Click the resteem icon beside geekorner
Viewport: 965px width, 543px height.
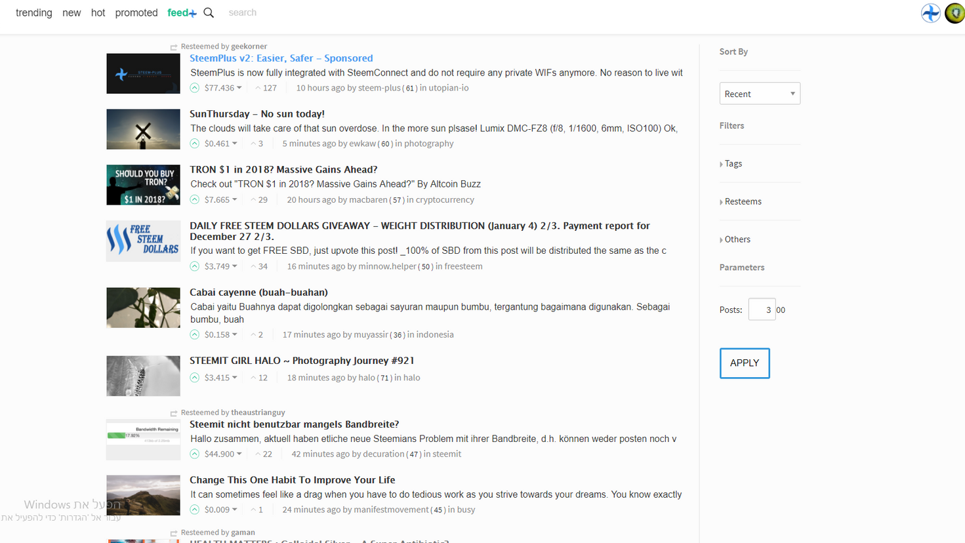point(174,47)
